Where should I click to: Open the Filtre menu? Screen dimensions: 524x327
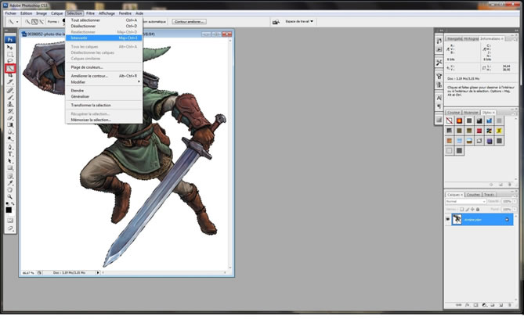(90, 13)
